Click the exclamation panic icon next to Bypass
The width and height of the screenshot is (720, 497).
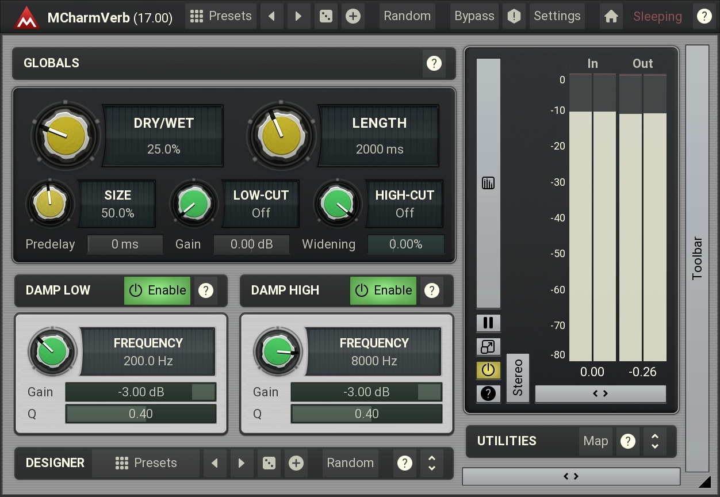pos(514,17)
